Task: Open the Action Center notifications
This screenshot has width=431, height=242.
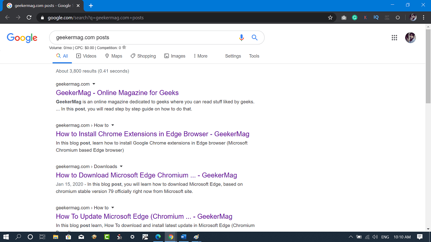Action: point(420,237)
